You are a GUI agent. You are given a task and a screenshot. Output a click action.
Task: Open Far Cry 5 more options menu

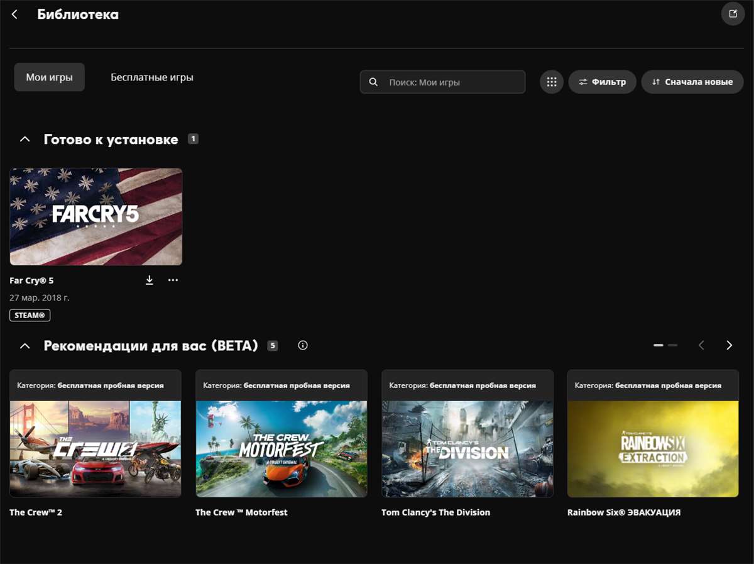(x=173, y=280)
